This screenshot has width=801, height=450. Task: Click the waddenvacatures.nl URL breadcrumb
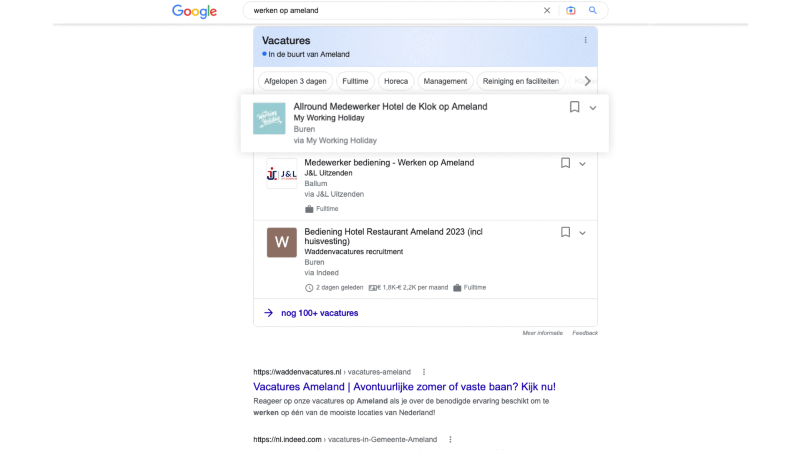point(332,372)
